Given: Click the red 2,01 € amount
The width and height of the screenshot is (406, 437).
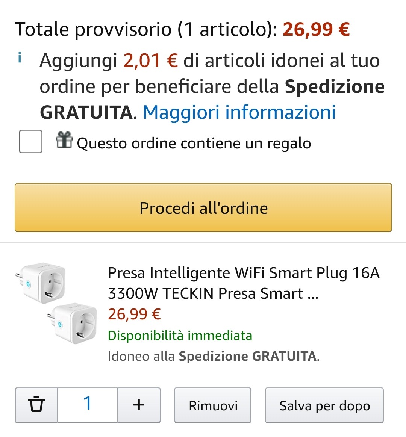Looking at the screenshot, I should point(150,60).
